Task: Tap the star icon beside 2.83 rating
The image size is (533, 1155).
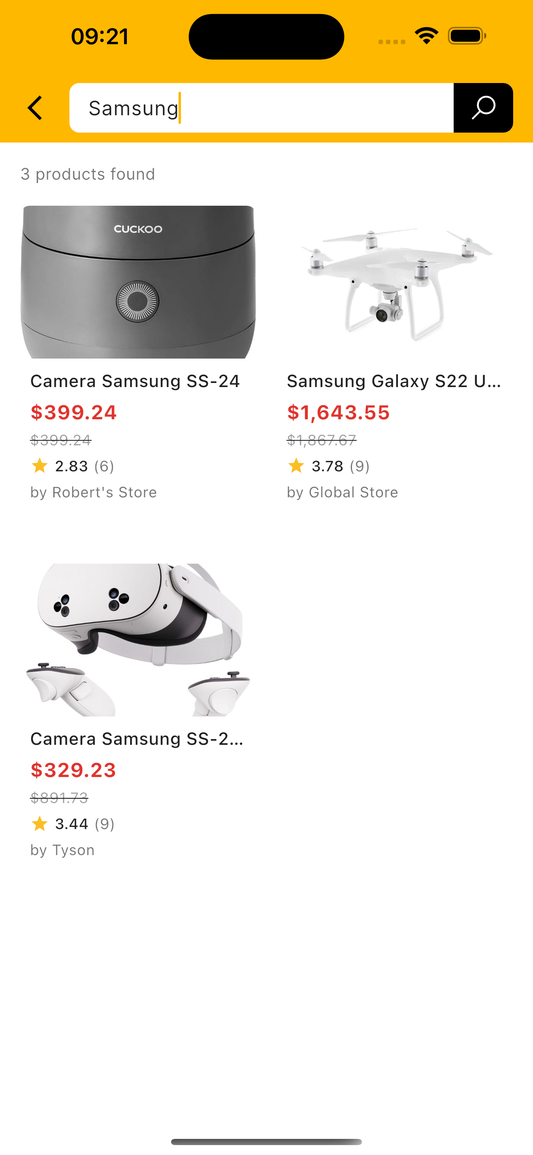Action: 40,466
